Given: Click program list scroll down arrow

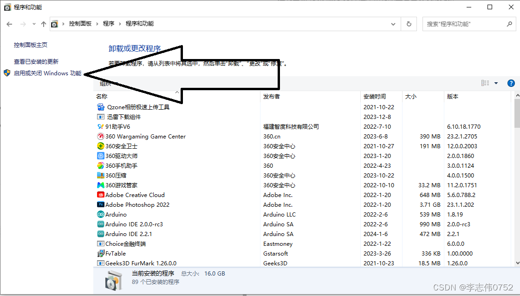Looking at the screenshot, I should 517,263.
